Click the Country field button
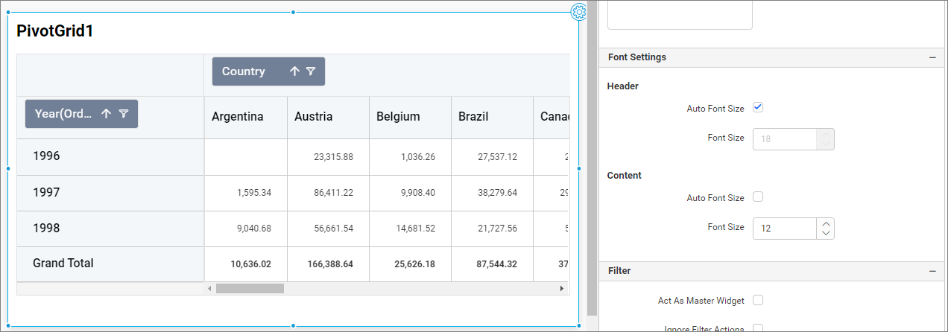This screenshot has height=332, width=948. point(268,71)
